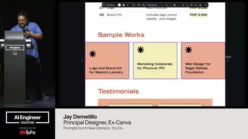Apply Heading 2 style

pos(143,5)
